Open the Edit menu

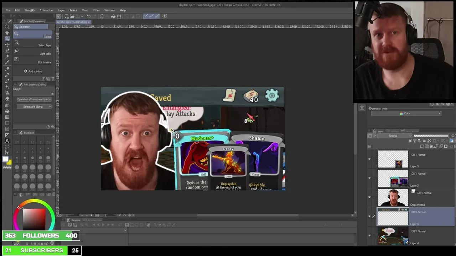17,10
